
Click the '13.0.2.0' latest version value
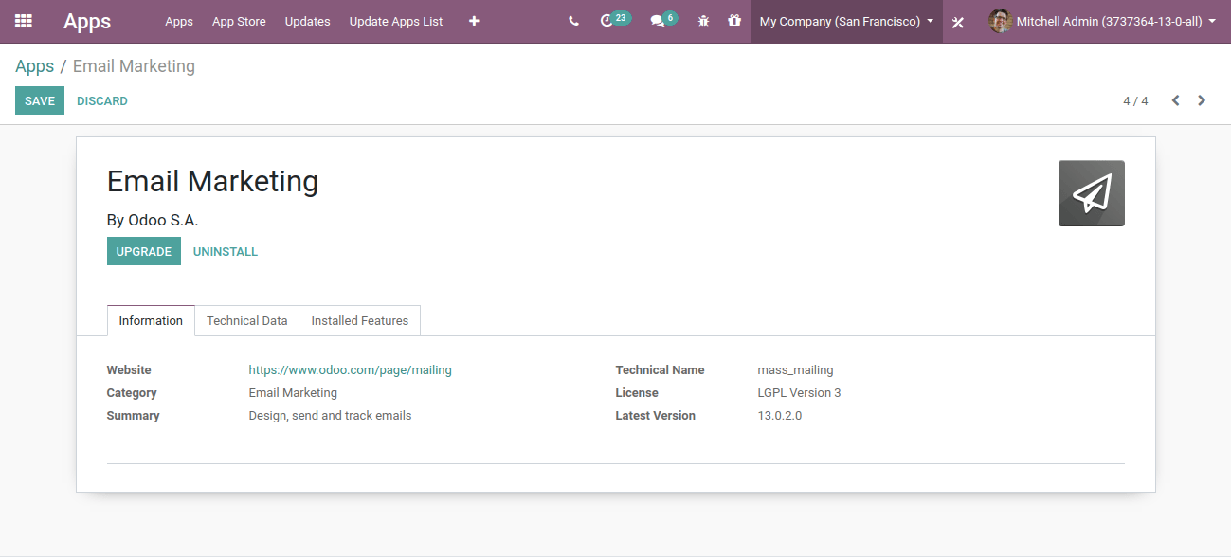[780, 416]
